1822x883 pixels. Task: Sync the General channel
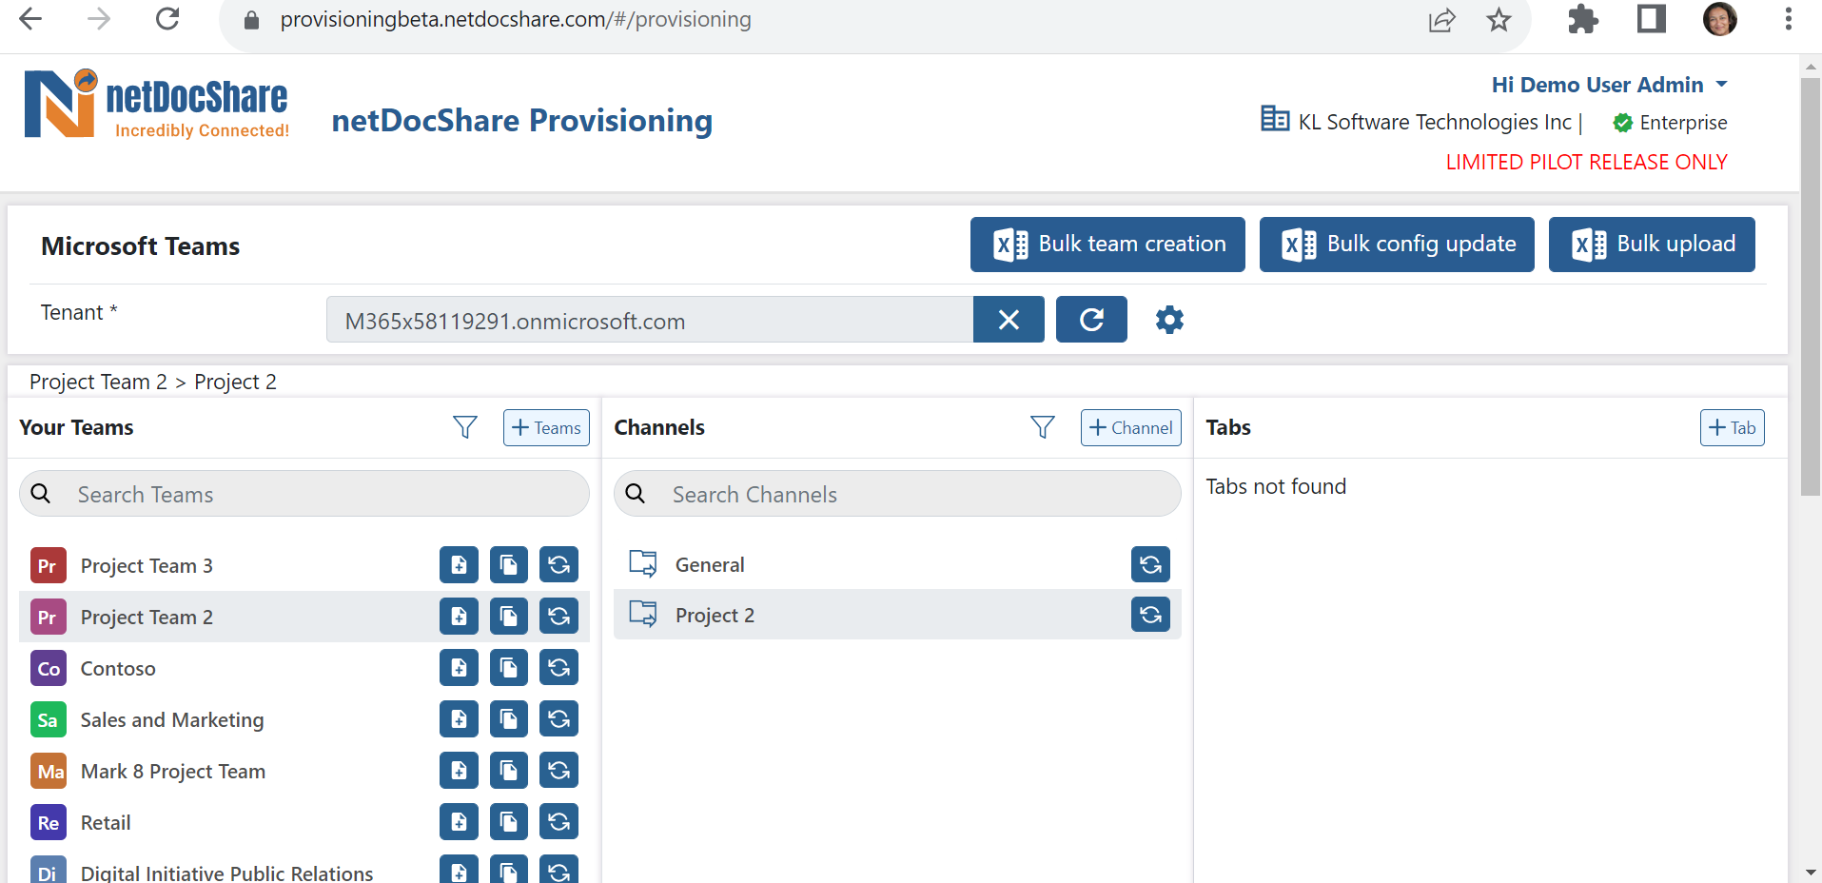[x=1150, y=564]
